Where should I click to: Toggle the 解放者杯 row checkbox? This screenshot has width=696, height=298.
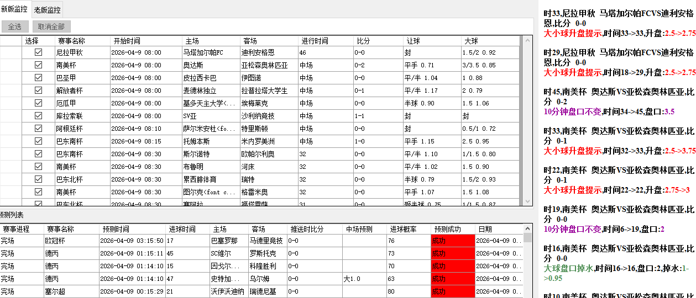[x=38, y=91]
